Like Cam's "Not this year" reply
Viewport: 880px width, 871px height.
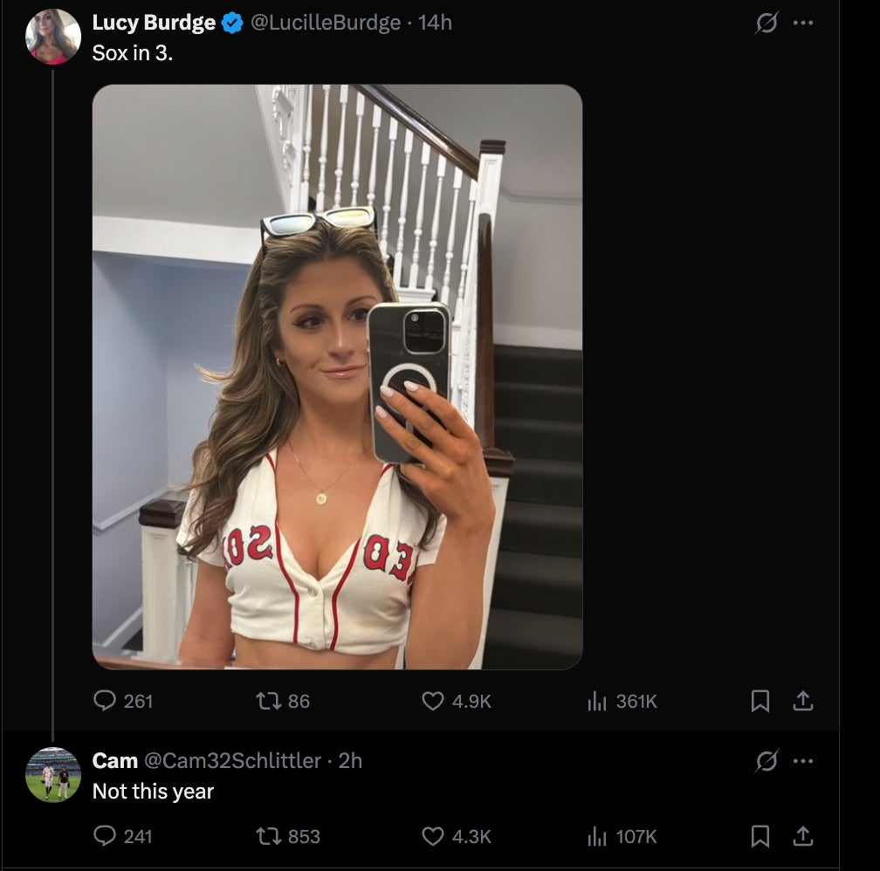[433, 836]
